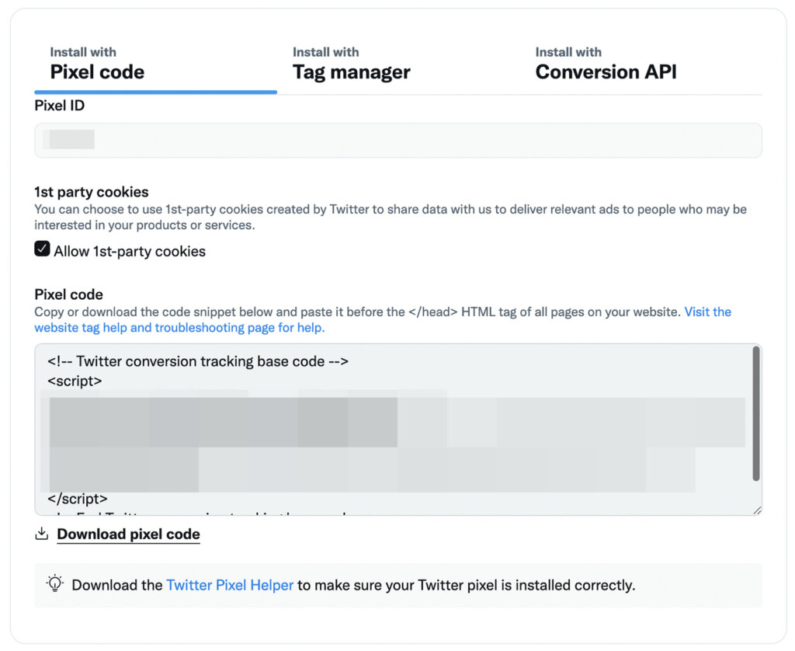Open the Twitter Pixel Helper link

(230, 584)
